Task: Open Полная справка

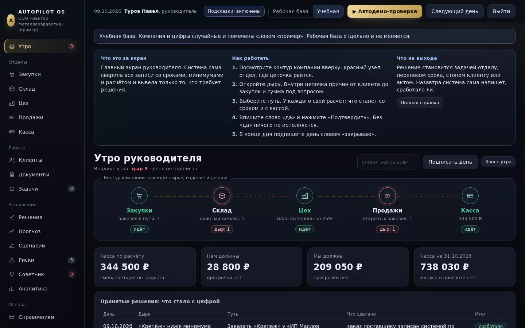Action: (x=420, y=103)
